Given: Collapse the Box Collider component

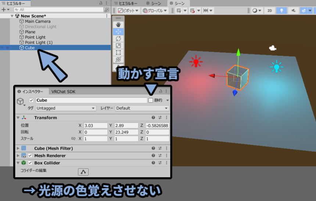Looking at the screenshot, I should [18, 163].
